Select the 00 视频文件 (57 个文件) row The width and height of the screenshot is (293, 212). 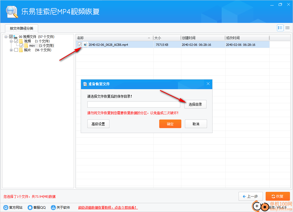[36, 37]
